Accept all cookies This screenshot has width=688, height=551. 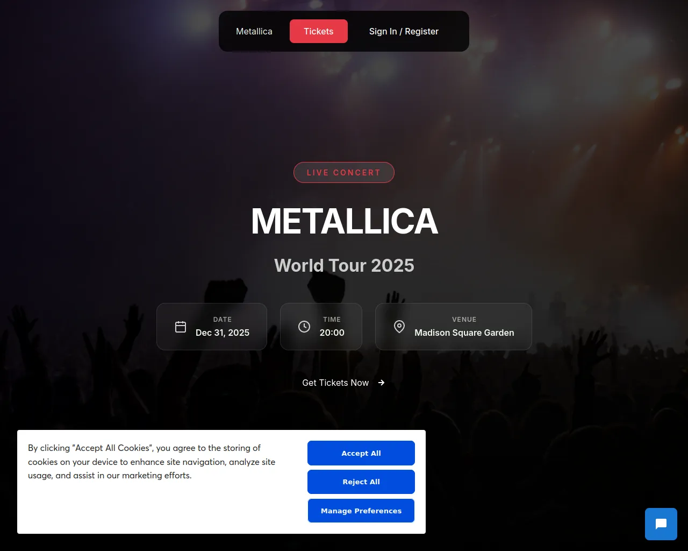click(x=361, y=453)
